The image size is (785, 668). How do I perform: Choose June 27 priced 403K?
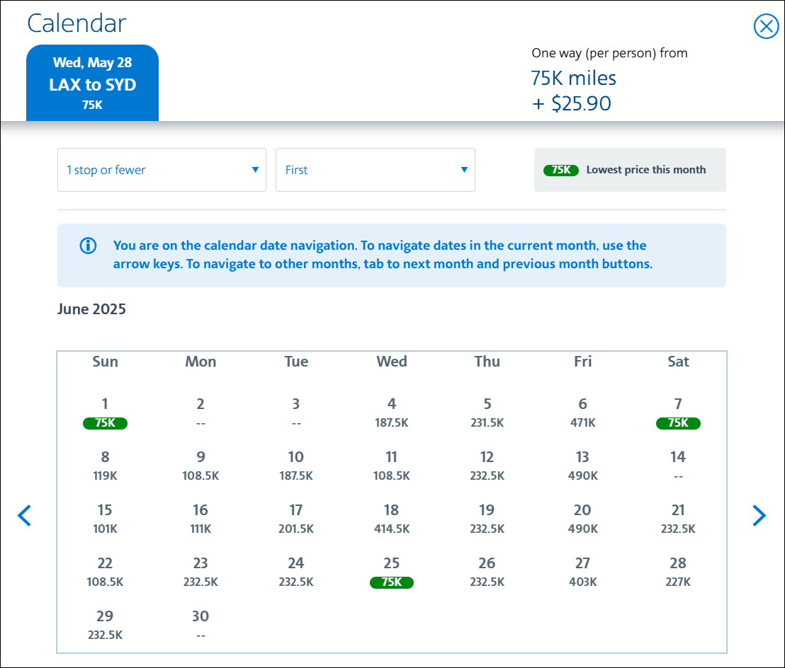[583, 572]
